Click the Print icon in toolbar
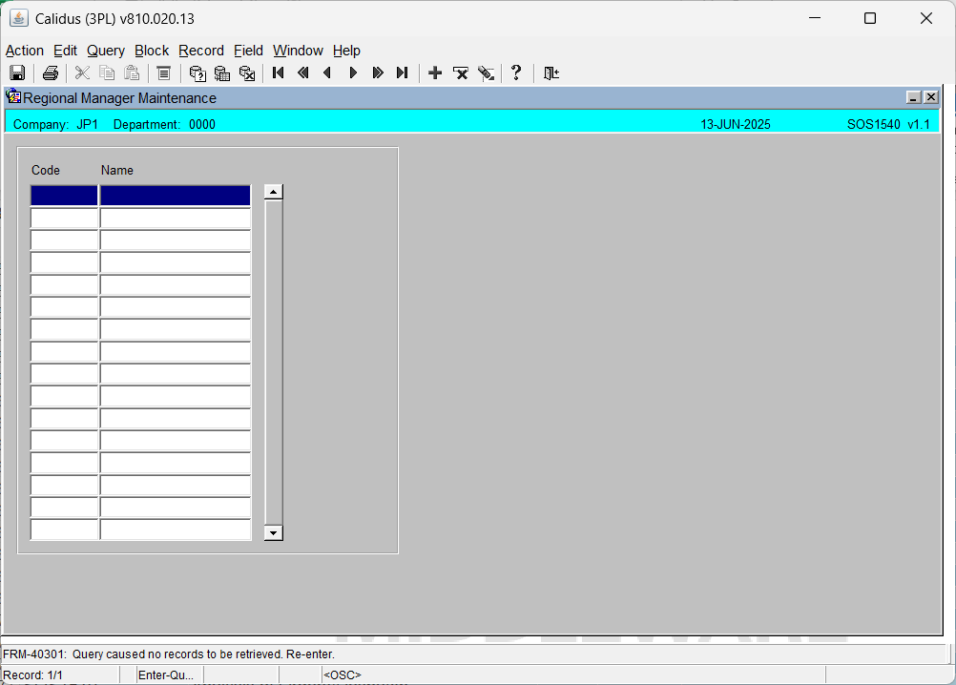 point(50,73)
